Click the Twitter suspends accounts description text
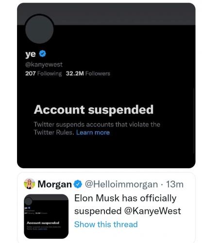The image size is (202, 243). pyautogui.click(x=97, y=128)
